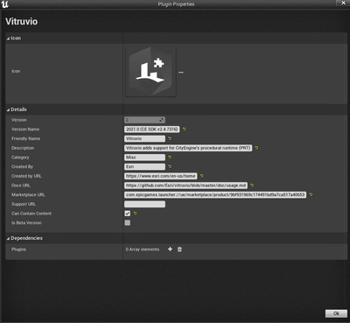Screen dimensions: 350x323
Task: Edit the Docs URL field
Action: coord(185,186)
